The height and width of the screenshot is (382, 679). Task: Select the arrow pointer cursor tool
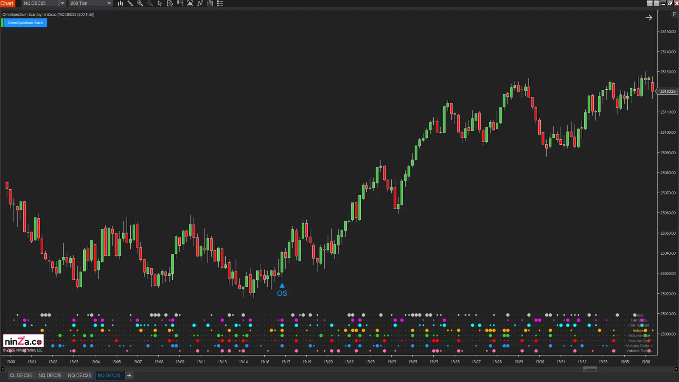(x=160, y=3)
